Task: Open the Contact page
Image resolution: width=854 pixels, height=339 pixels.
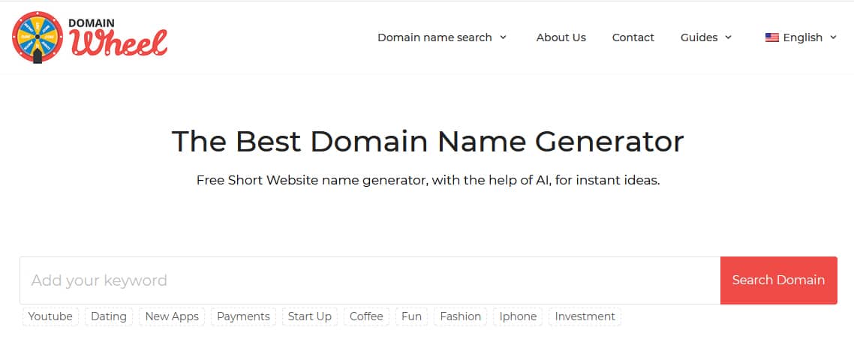Action: point(633,37)
